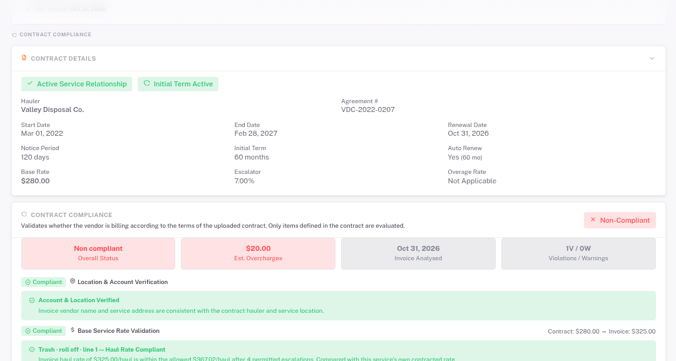
Task: Click the check circle beside Trash roll off Haul Rate Compliant
Action: coord(31,350)
